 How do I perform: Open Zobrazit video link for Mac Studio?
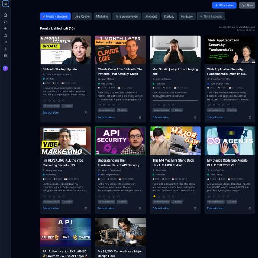(160, 117)
